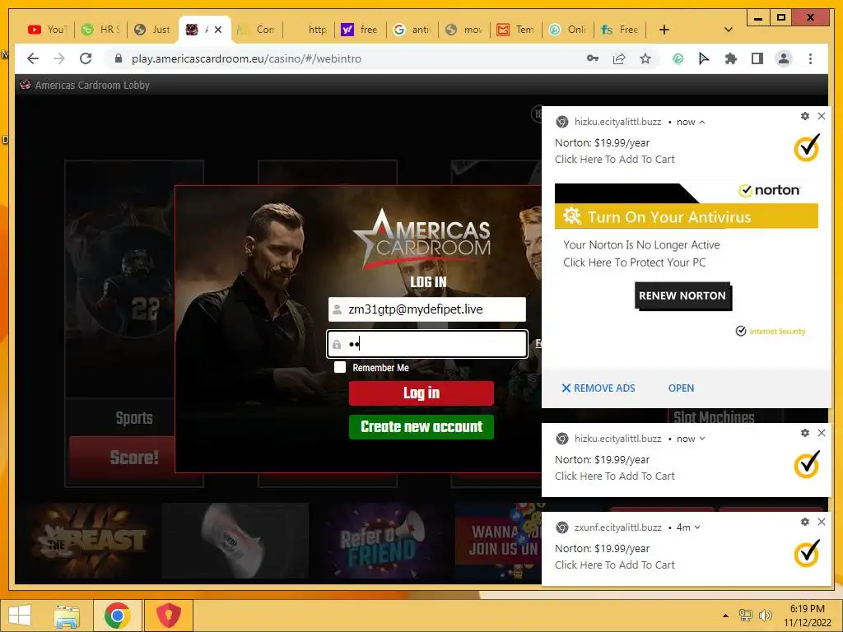
Task: Open a new browser tab
Action: pos(664,30)
